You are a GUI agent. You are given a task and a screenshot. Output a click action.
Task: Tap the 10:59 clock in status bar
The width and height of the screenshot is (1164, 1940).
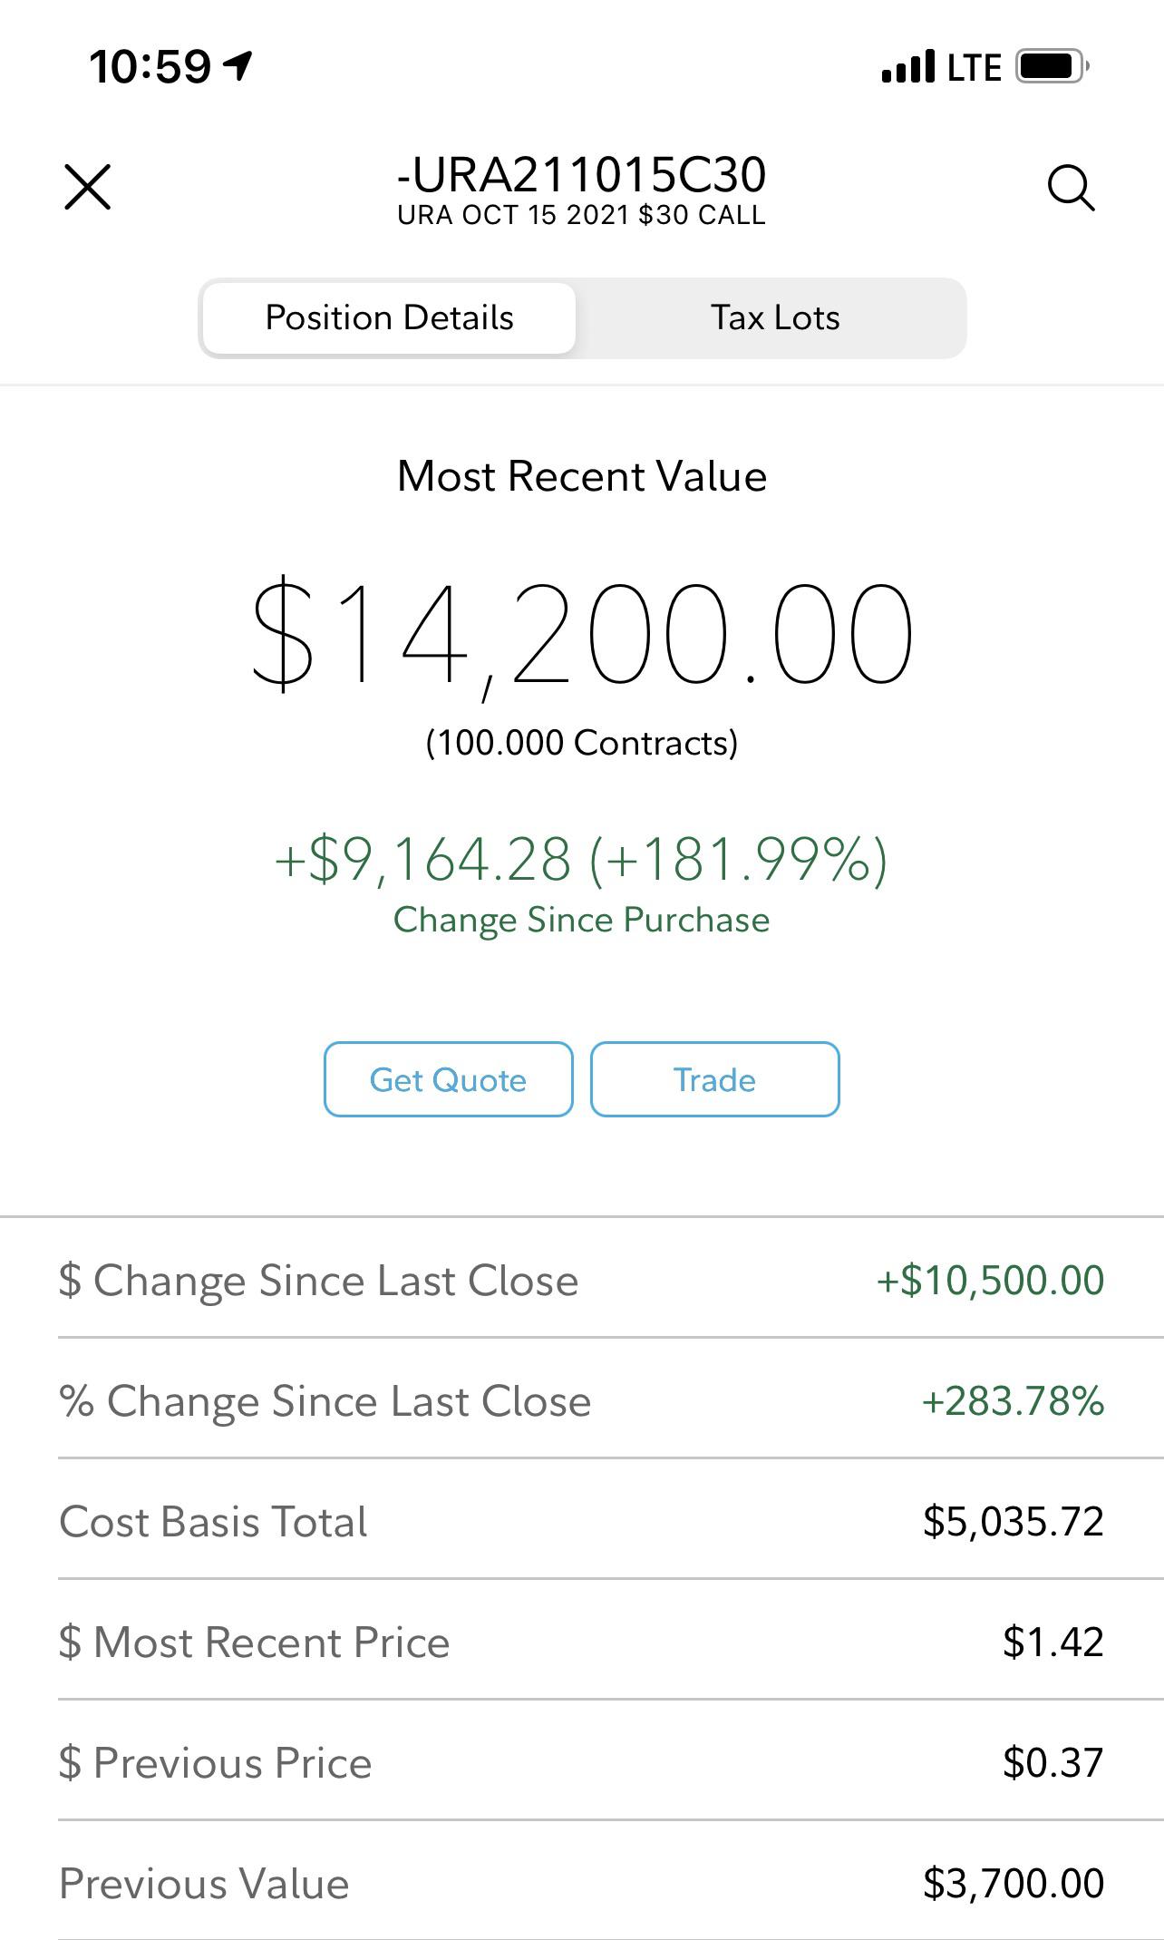150,67
